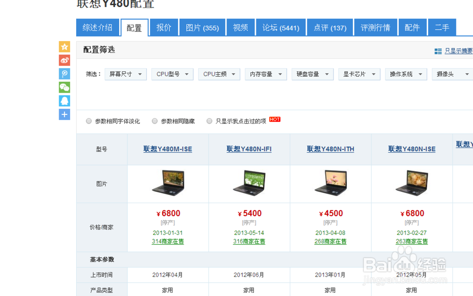Share to Weibo via the red sidebar icon
Image resolution: width=473 pixels, height=296 pixels.
coord(64,60)
